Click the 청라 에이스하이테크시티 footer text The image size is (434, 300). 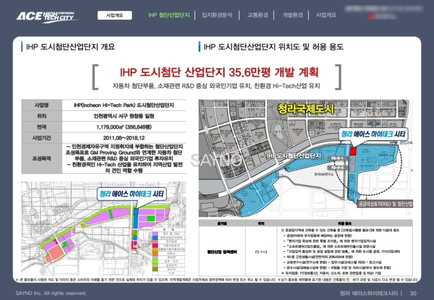pyautogui.click(x=369, y=293)
